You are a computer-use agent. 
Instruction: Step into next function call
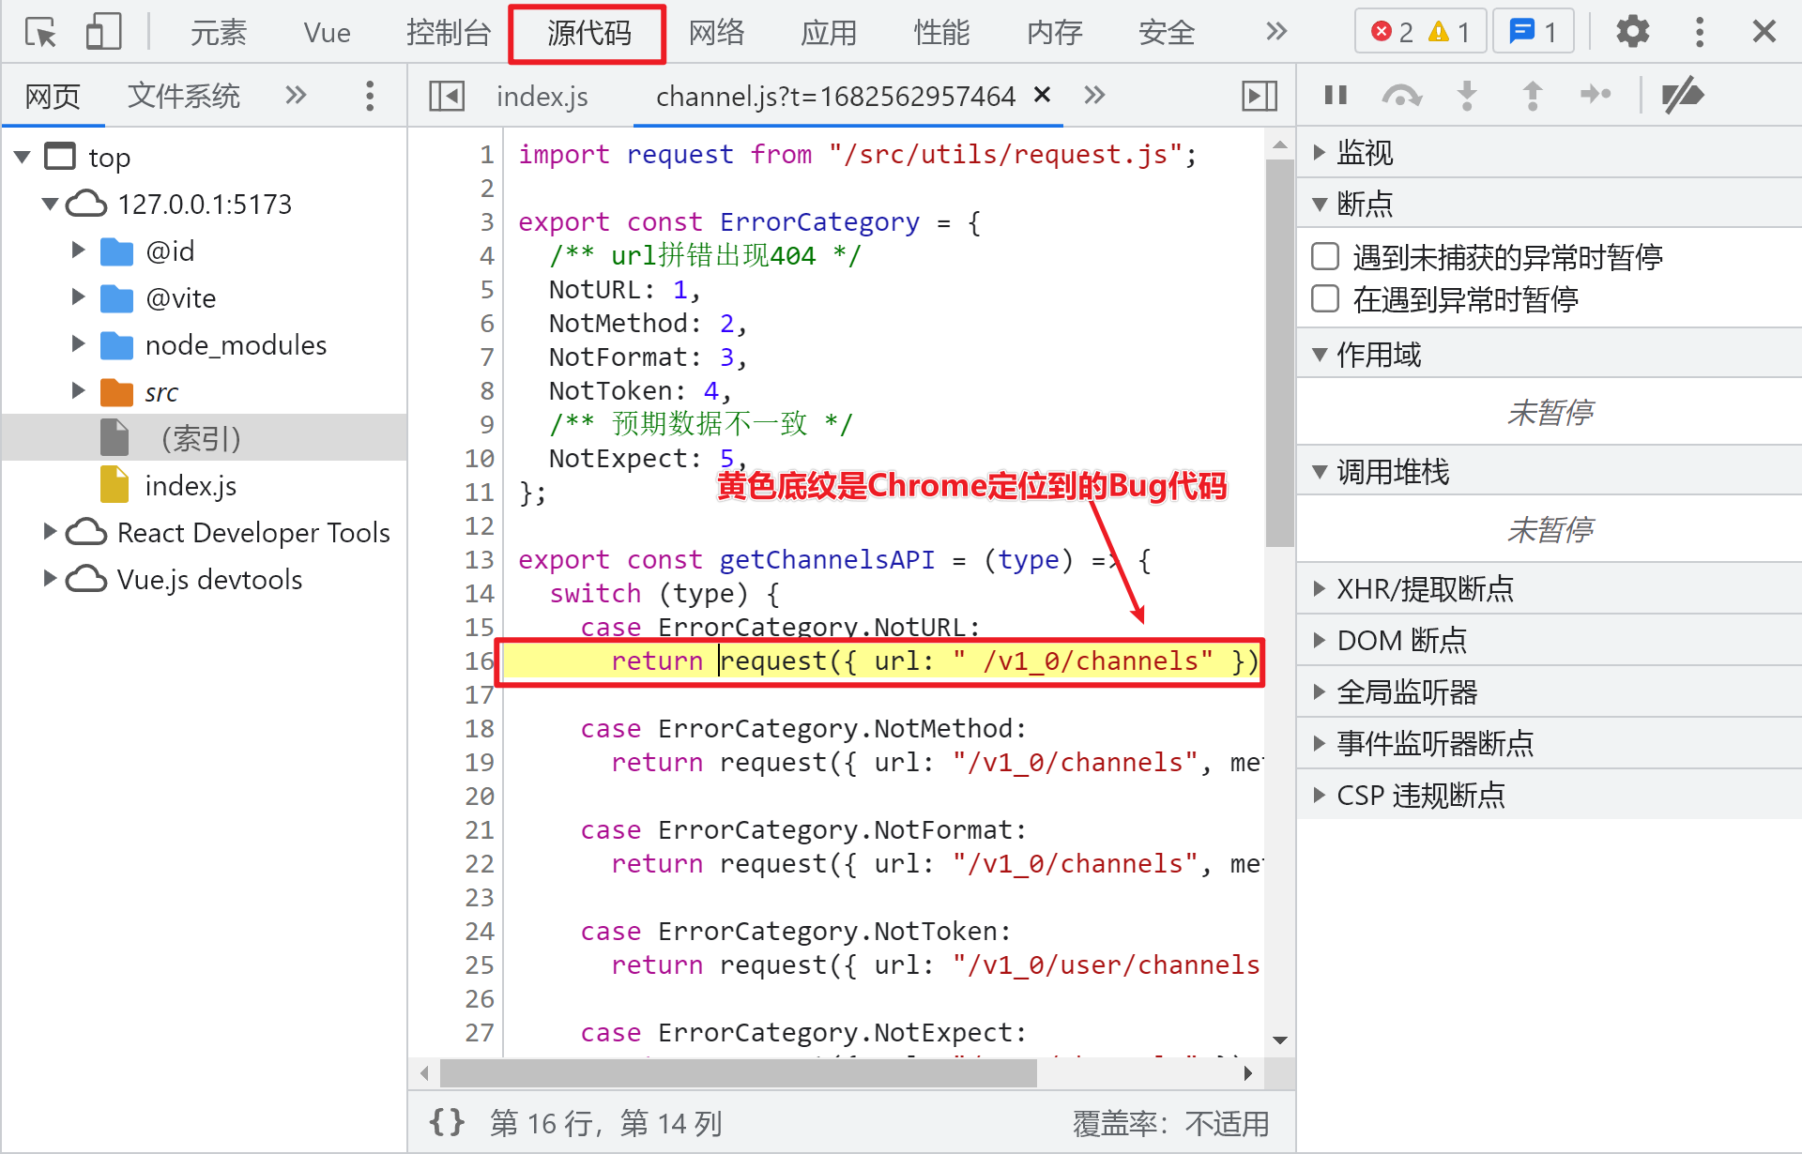click(x=1467, y=95)
